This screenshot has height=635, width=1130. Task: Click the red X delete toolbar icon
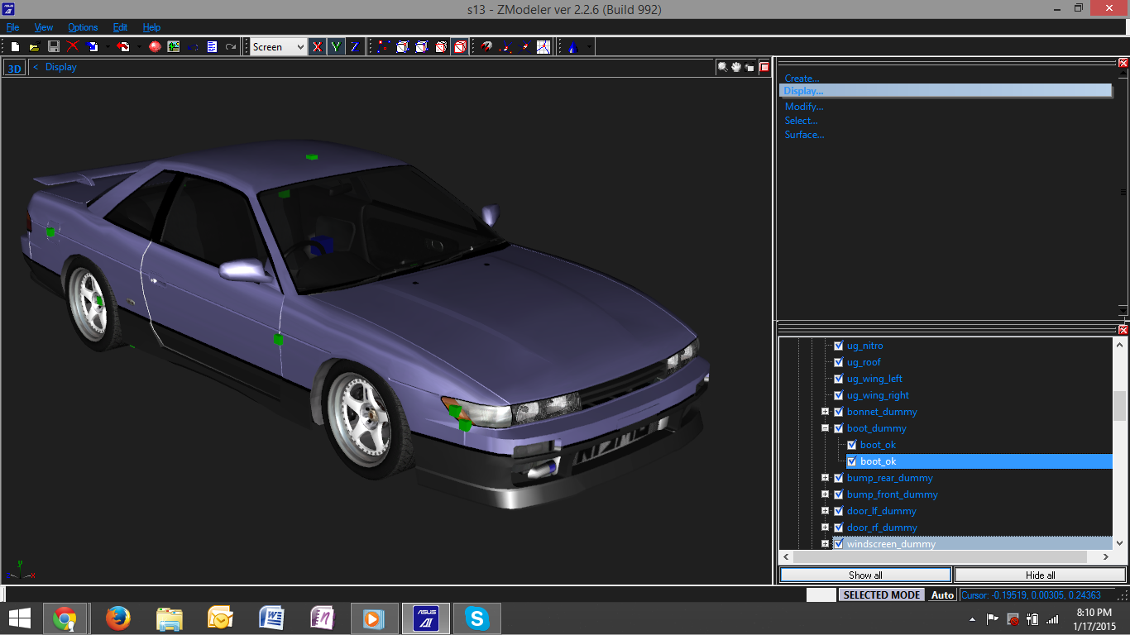73,47
